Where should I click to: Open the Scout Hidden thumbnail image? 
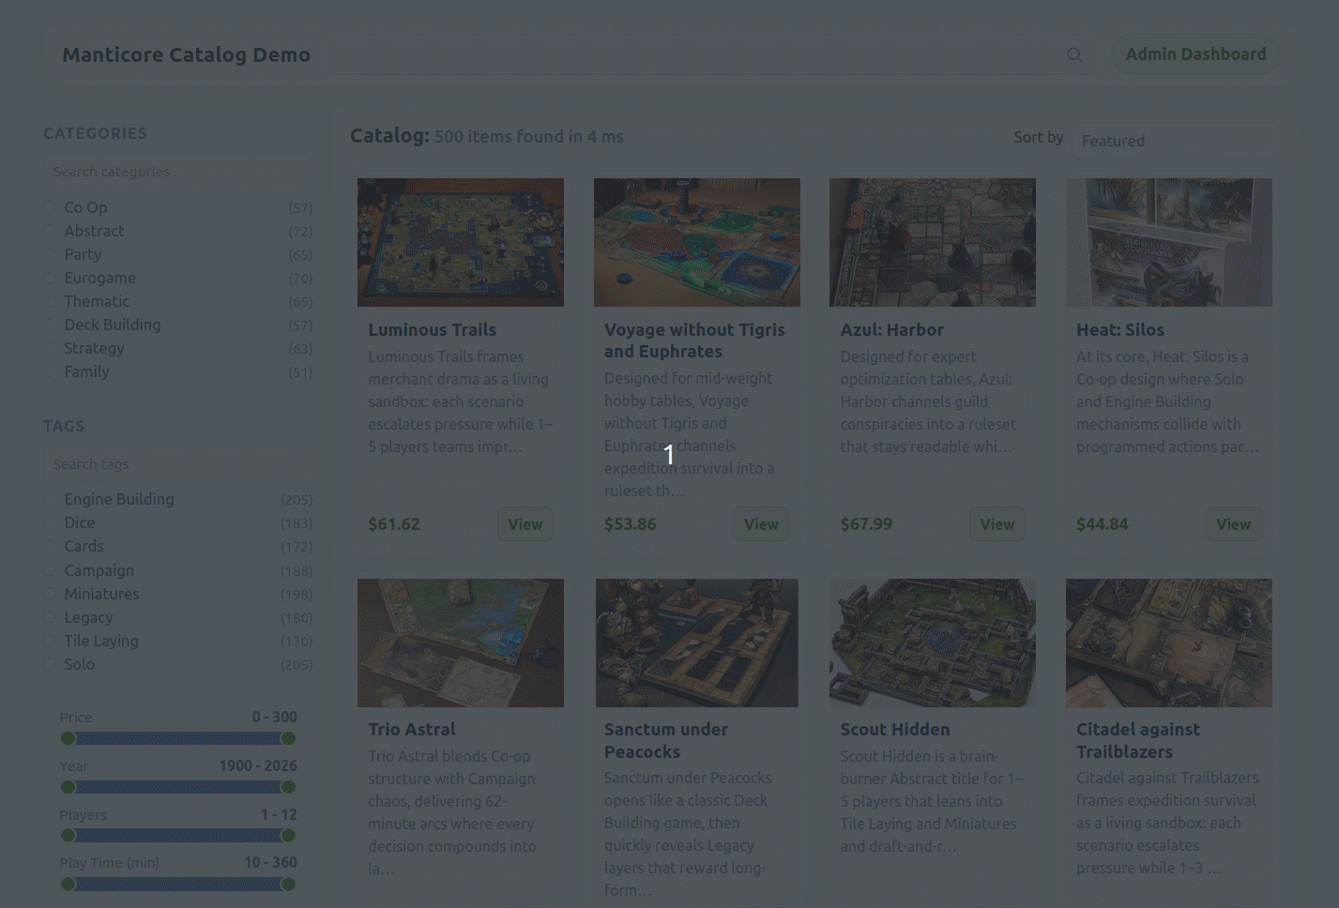pyautogui.click(x=933, y=643)
